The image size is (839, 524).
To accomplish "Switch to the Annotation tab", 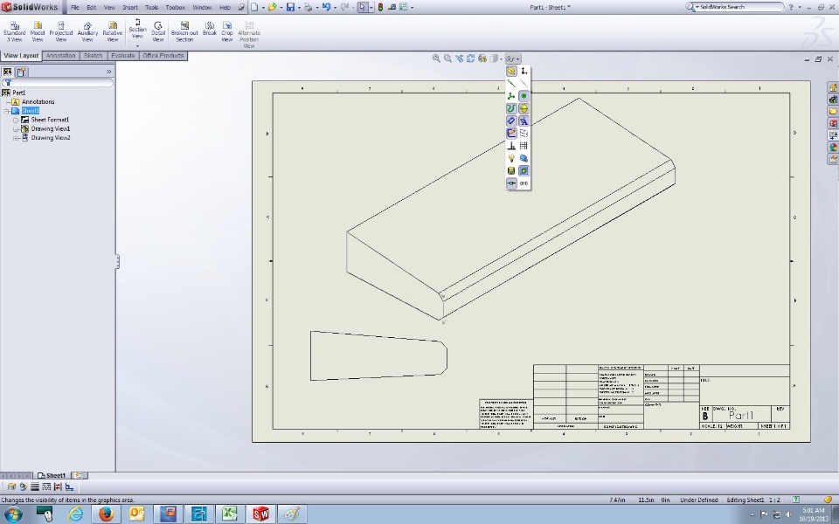I will pos(60,56).
